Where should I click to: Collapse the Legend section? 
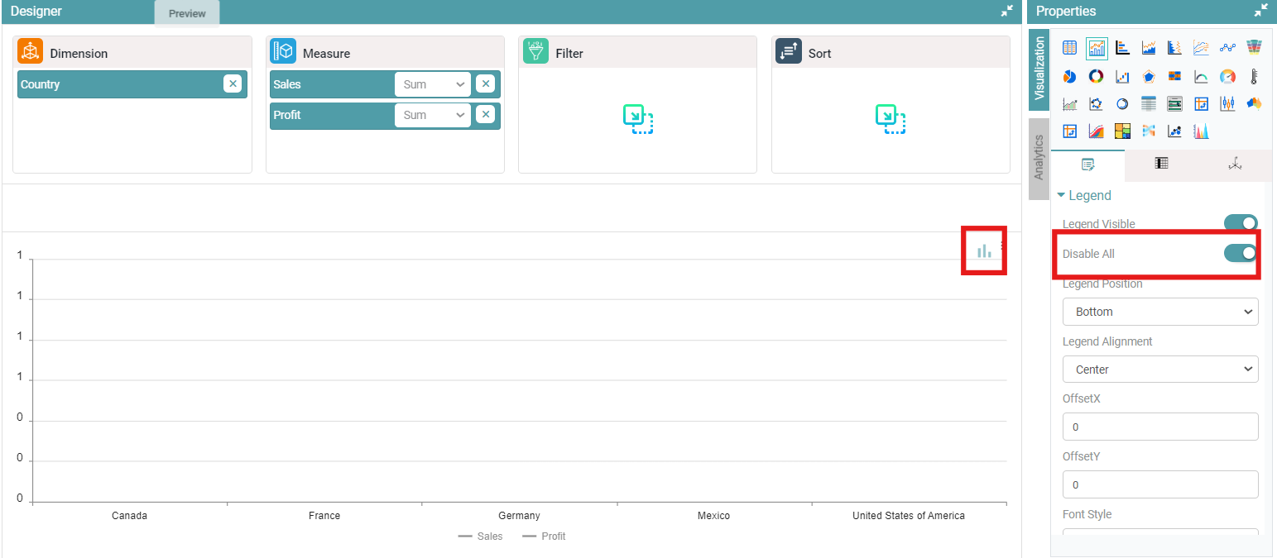1084,196
